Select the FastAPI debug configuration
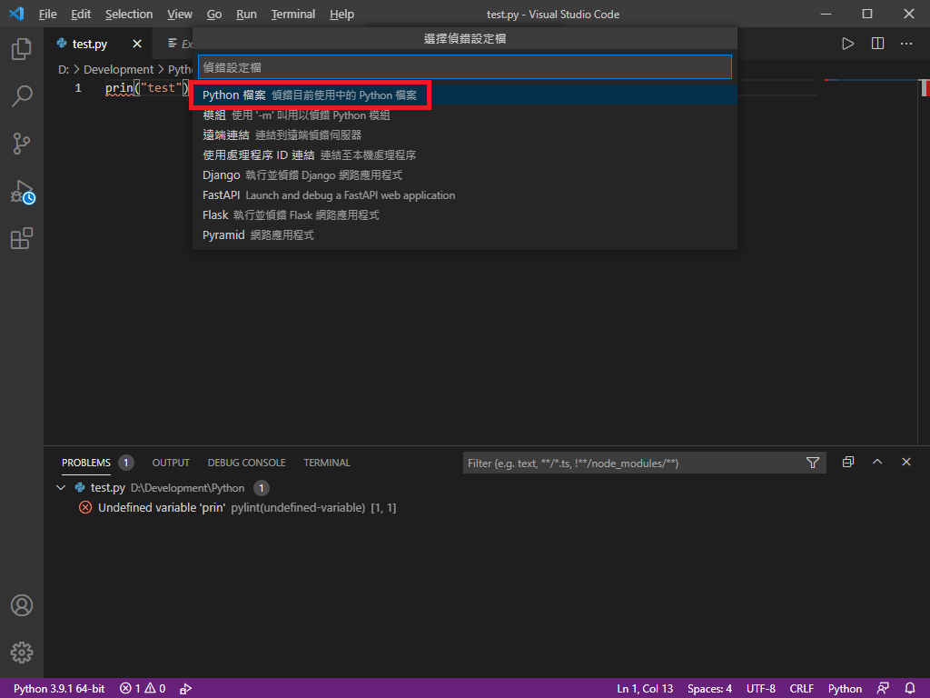The height and width of the screenshot is (698, 930). tap(465, 195)
